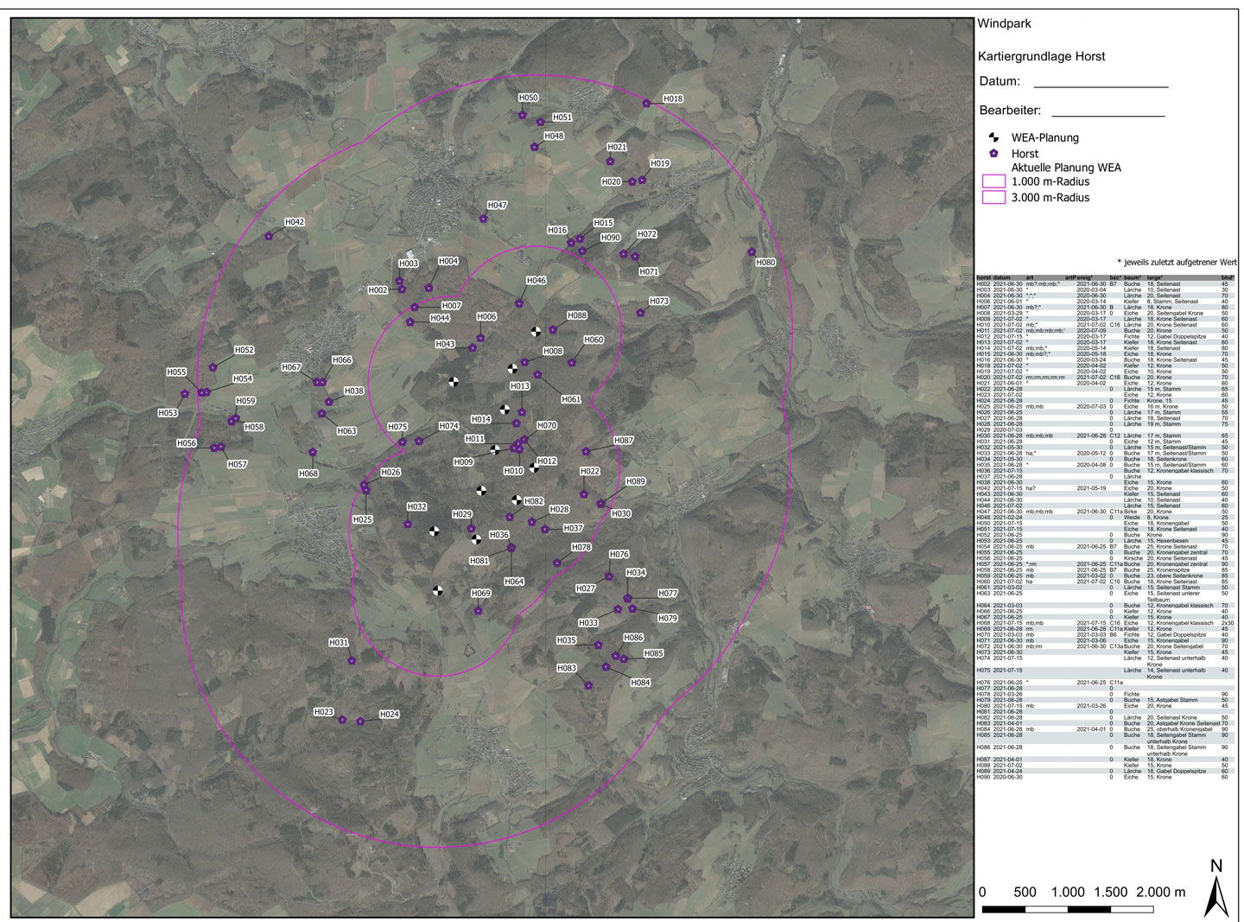Click the Datum entry line
Viewport: 1244px width, 922px height.
click(x=1101, y=85)
